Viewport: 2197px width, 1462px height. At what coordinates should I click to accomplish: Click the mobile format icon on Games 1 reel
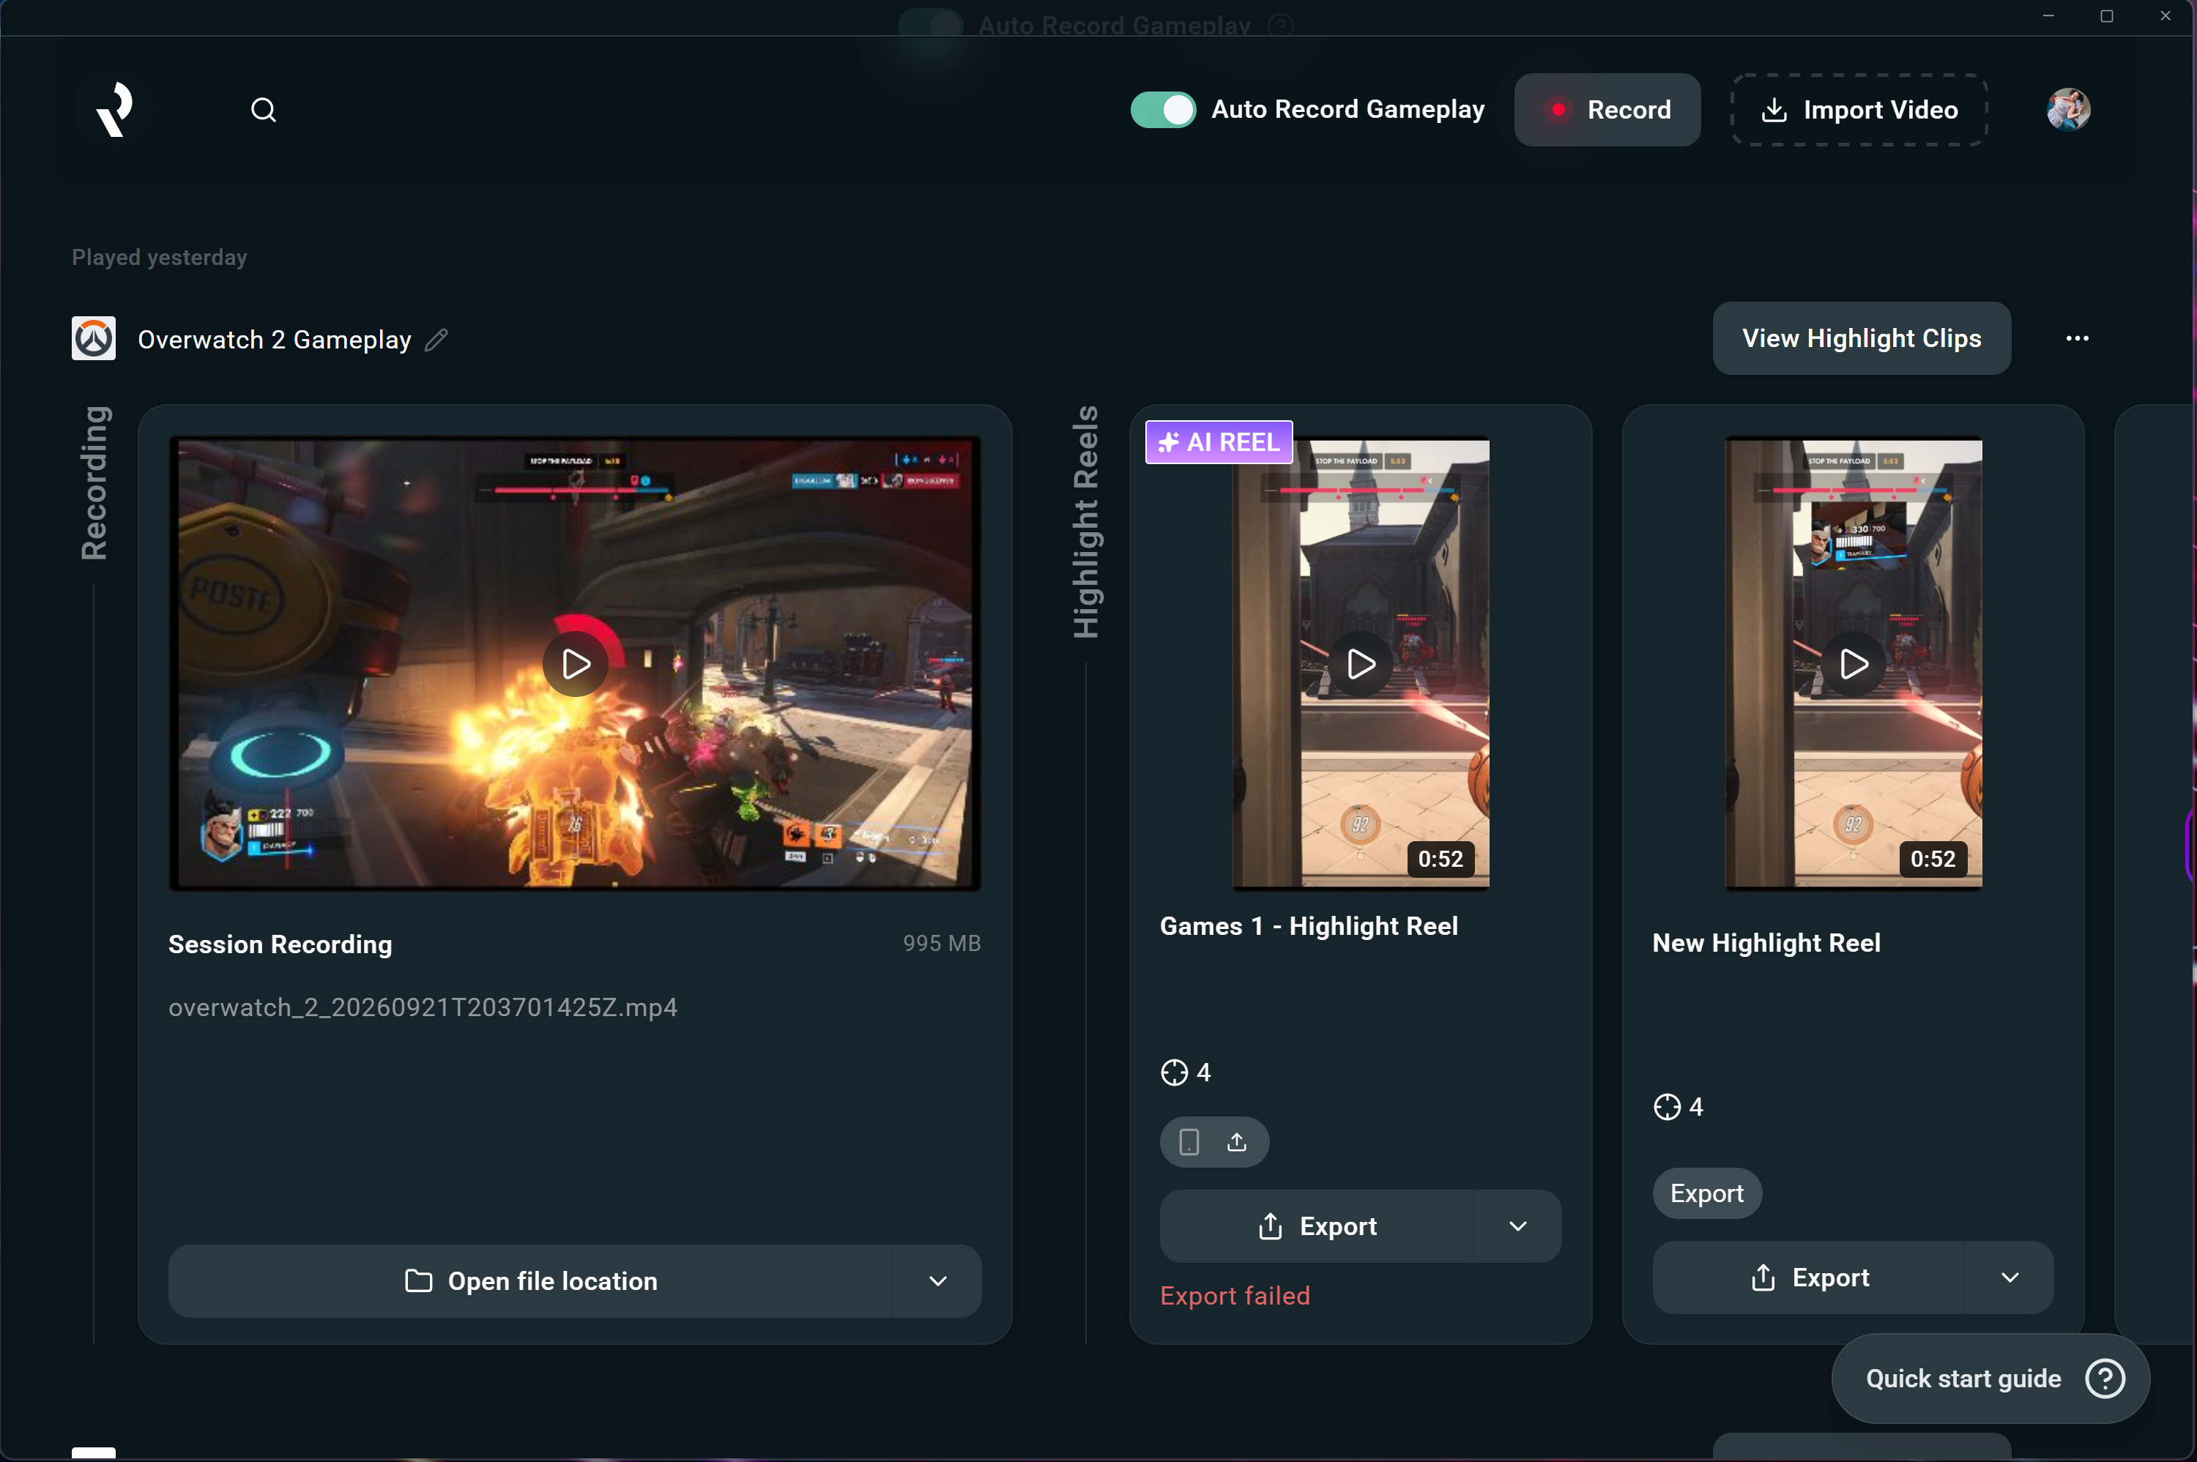[x=1188, y=1142]
